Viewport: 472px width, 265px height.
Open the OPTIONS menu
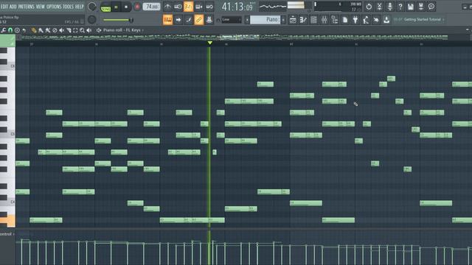[54, 7]
